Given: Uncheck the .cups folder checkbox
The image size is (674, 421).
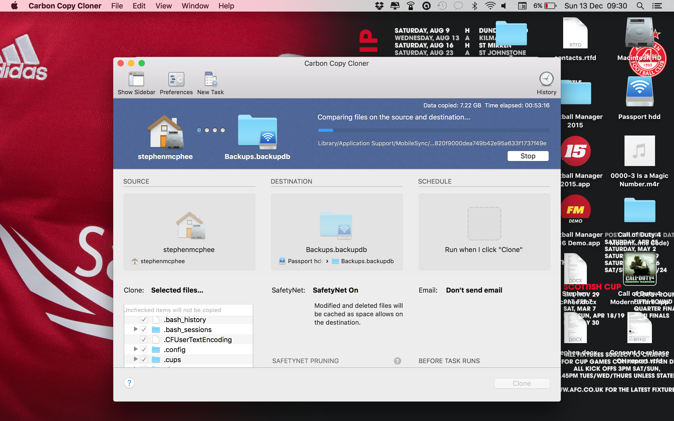Looking at the screenshot, I should (144, 359).
